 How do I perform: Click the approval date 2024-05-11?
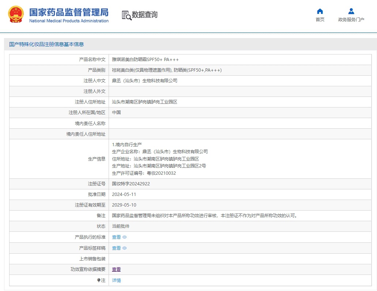coord(124,194)
